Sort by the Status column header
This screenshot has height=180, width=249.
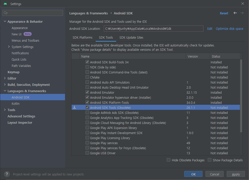point(225,56)
